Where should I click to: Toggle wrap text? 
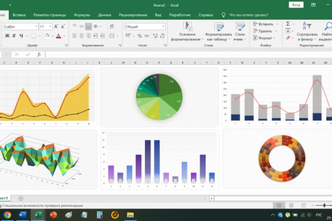[112, 26]
